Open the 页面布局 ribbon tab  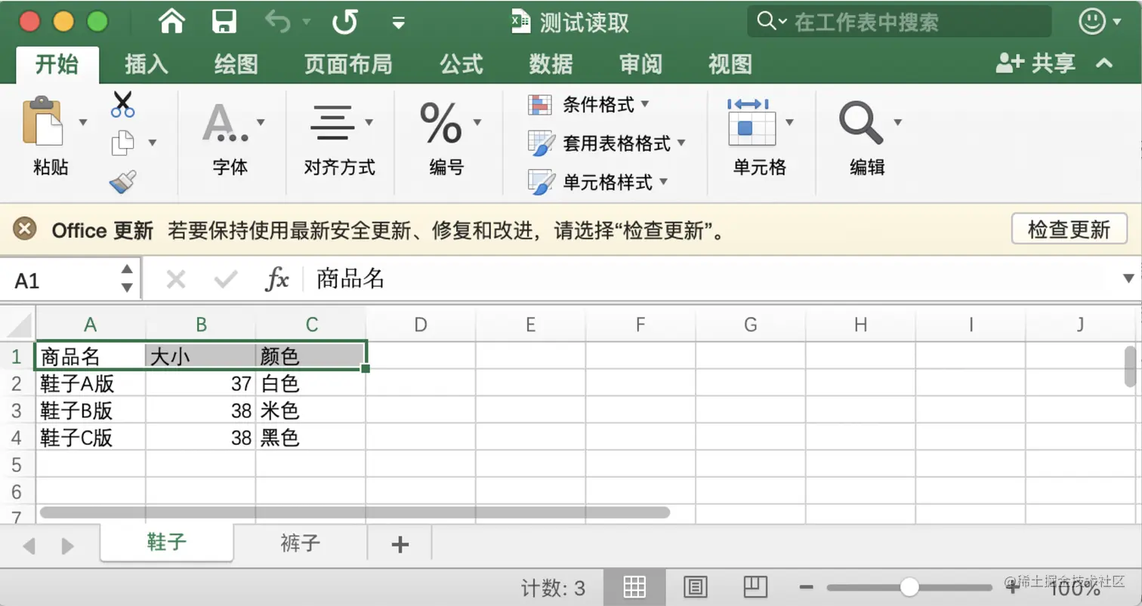[x=348, y=64]
